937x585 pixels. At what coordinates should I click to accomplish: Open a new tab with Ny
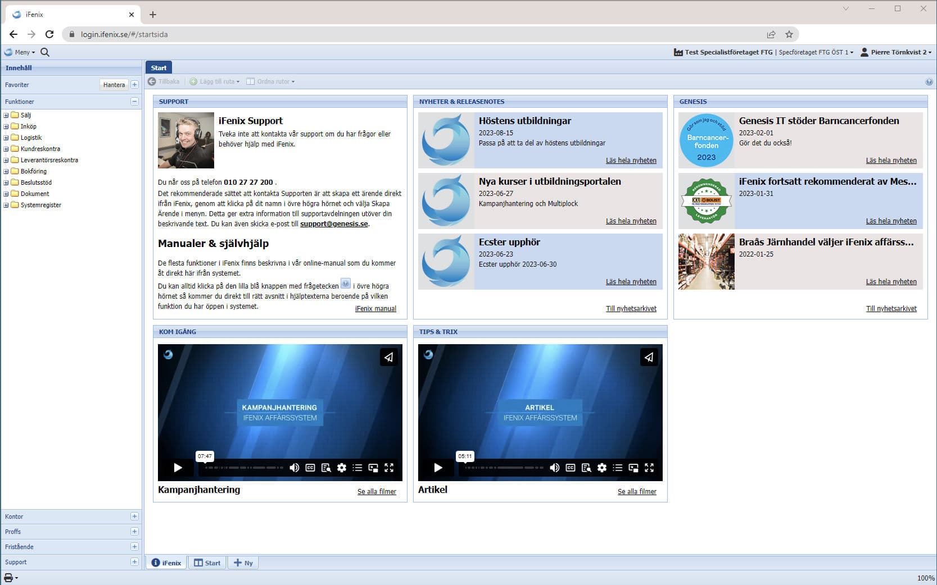(243, 563)
